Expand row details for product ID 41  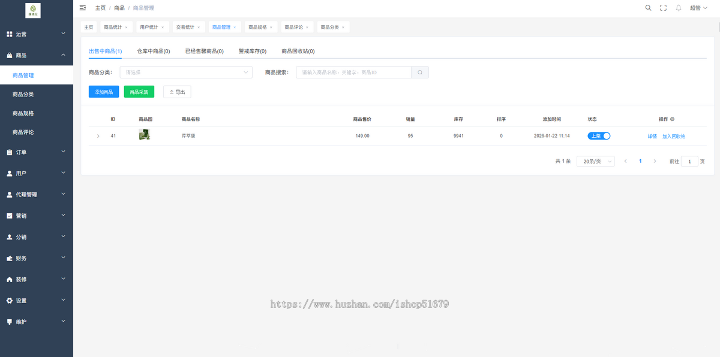click(98, 136)
